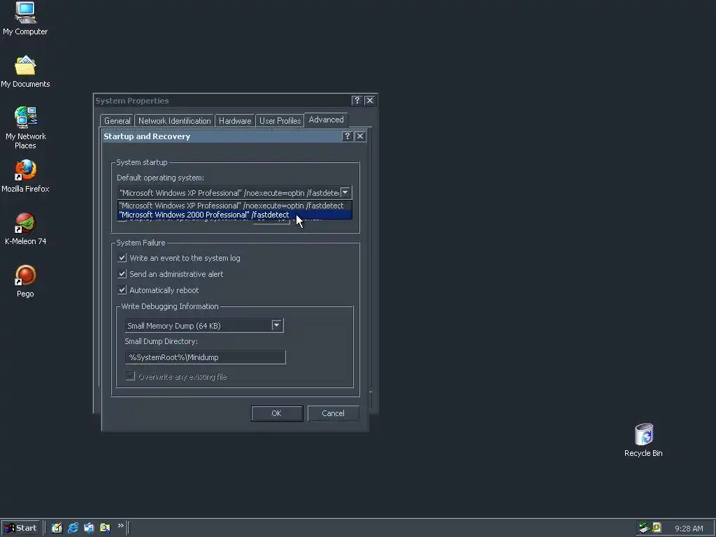
Task: Select Microsoft Windows XP Professional from list
Action: click(235, 206)
